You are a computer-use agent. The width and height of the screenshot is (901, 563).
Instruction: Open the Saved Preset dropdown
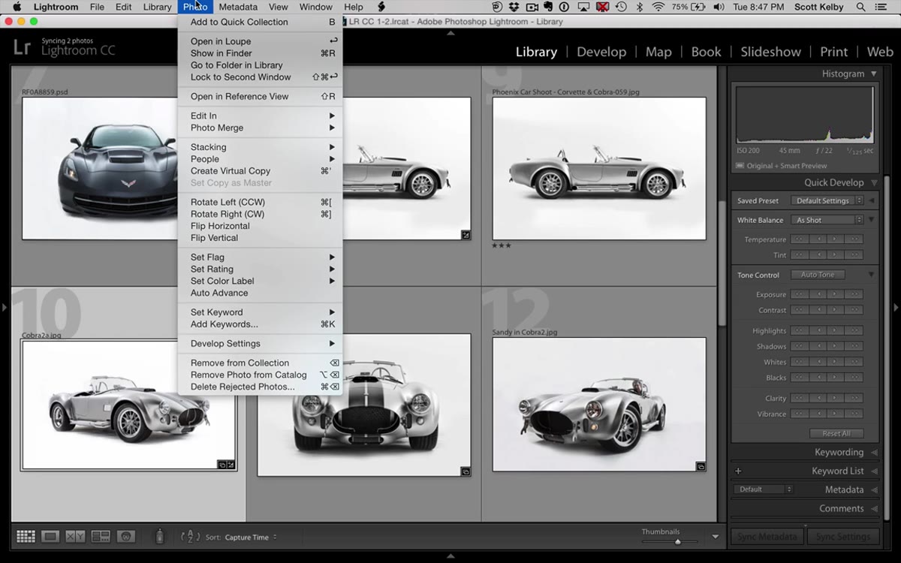[x=828, y=200]
